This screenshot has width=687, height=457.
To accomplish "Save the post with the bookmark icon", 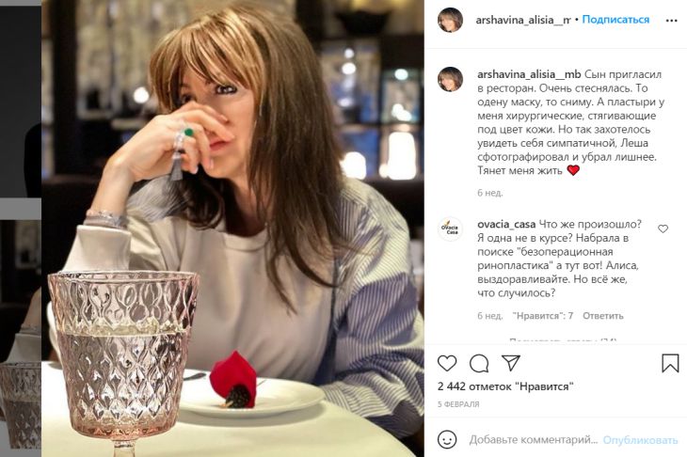I will [670, 363].
